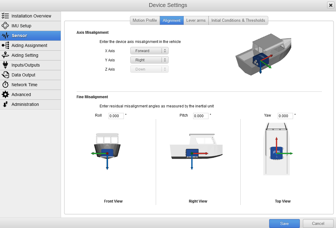Viewport: 336px width, 228px height.
Task: Open the X Axis direction dropdown
Action: pyautogui.click(x=149, y=51)
